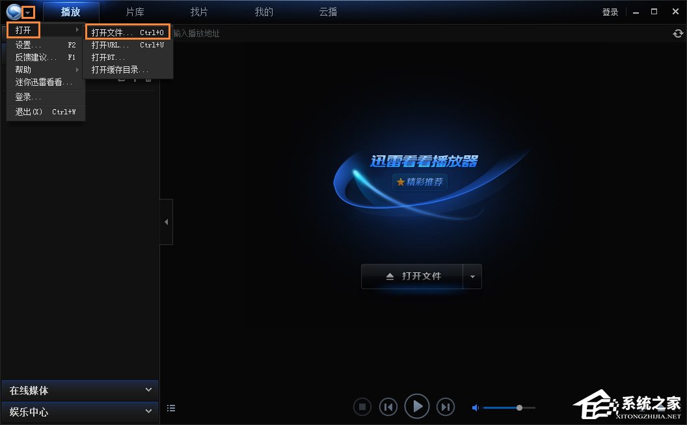Collapse the 在线媒体 section

click(x=149, y=390)
